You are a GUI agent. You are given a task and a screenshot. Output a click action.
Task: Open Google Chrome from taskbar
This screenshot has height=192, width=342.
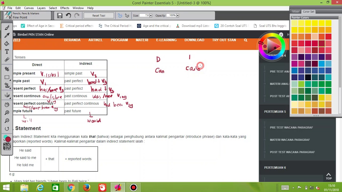[71, 188]
